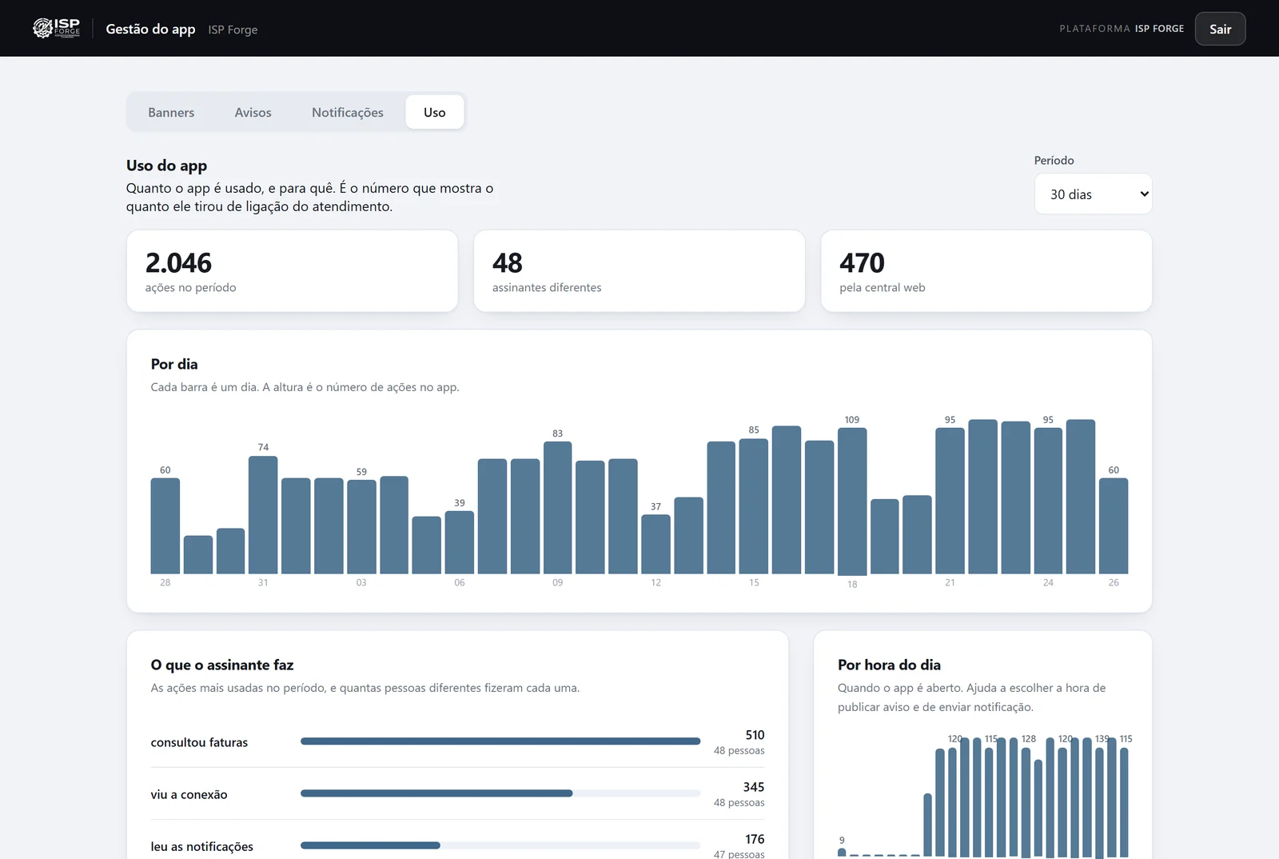Open the Período 30 dias dropdown
The width and height of the screenshot is (1279, 859).
click(1093, 194)
